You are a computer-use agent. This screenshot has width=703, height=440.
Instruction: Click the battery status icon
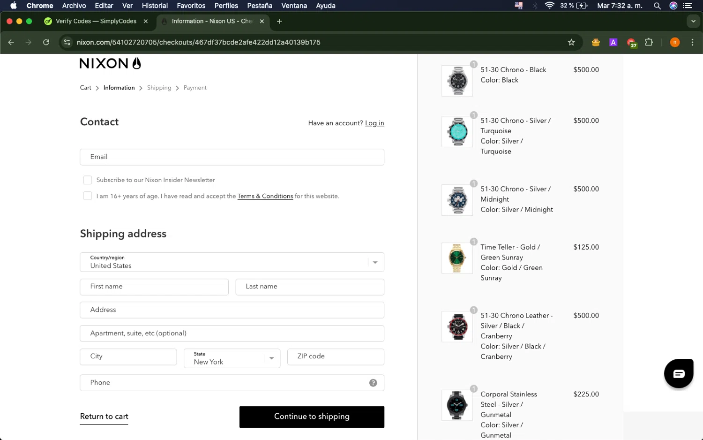point(582,6)
